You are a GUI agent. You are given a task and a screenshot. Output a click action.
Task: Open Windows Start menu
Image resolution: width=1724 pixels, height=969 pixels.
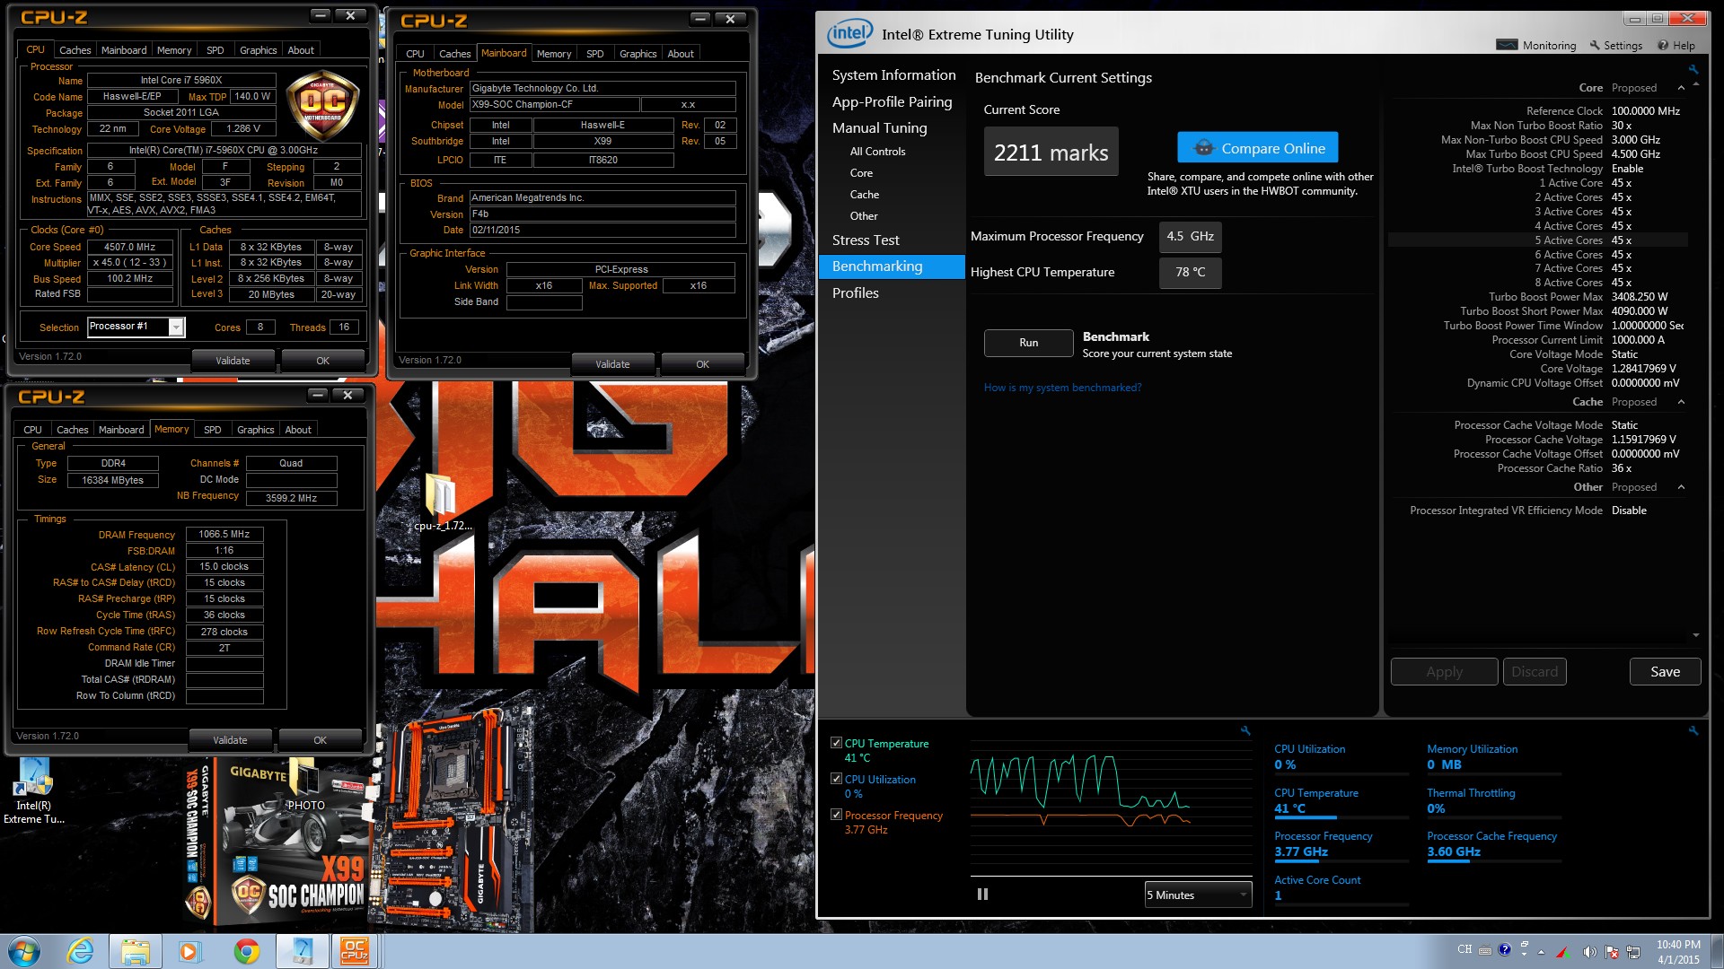(x=24, y=951)
